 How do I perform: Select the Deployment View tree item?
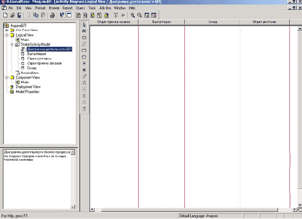point(28,87)
